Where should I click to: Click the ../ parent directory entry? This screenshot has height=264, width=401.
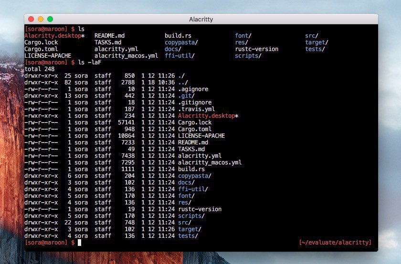(x=183, y=82)
